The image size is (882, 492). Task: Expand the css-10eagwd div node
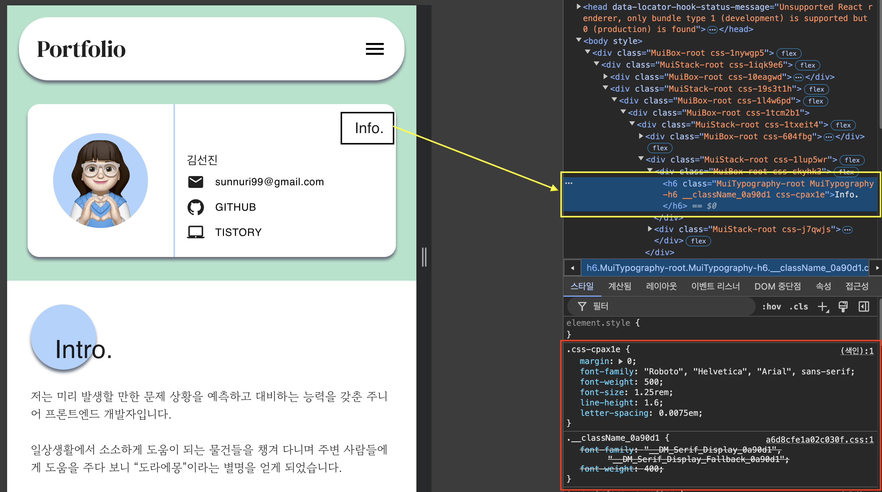coord(605,77)
